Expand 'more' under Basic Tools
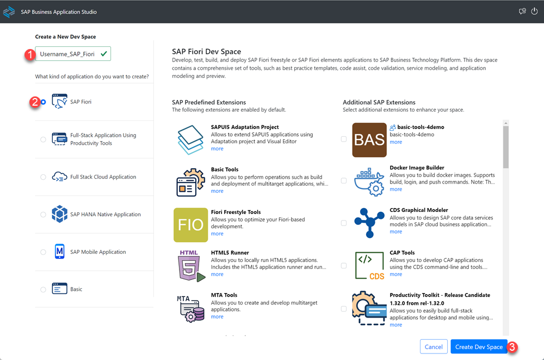 pos(217,191)
